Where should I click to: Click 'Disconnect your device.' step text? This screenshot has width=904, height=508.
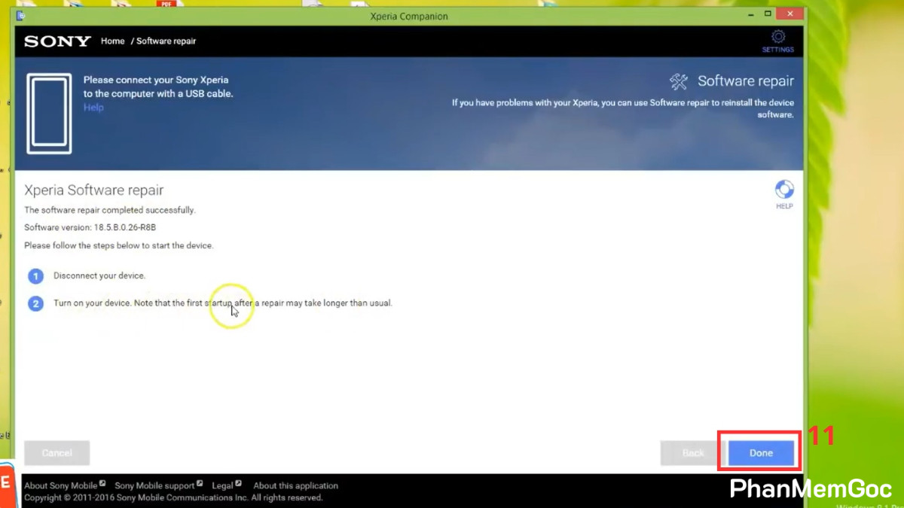coord(99,275)
